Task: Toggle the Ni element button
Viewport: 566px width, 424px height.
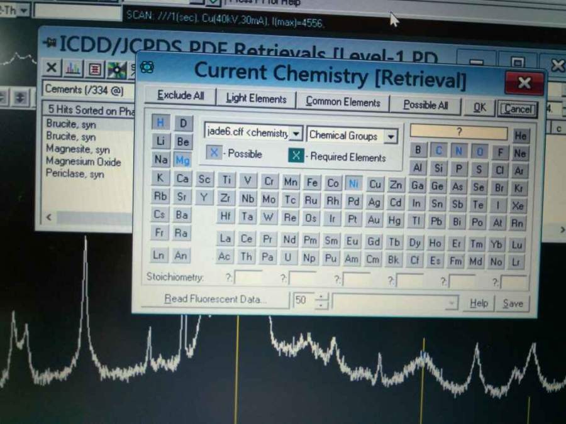Action: point(353,184)
